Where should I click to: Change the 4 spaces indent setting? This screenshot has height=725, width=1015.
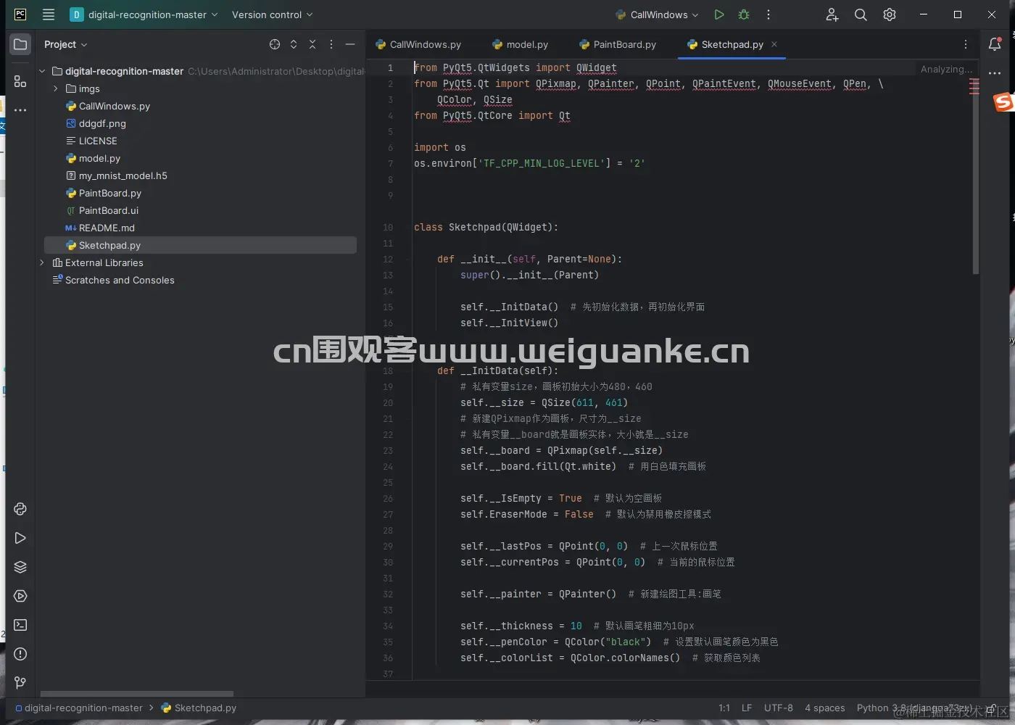[825, 708]
